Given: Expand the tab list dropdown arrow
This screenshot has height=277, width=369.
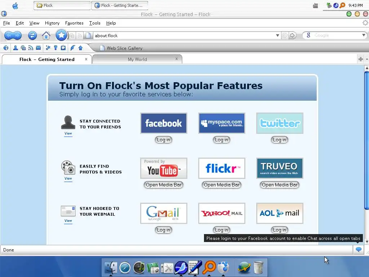Looking at the screenshot, I should click(366, 59).
